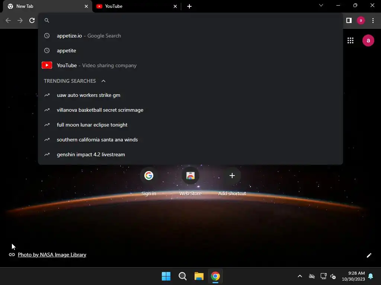Select genshin impact 4.2 livestream

[x=190, y=154]
